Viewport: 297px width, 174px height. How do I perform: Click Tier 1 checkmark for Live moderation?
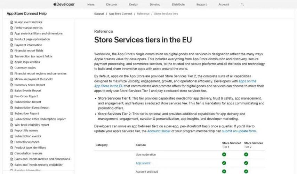(224, 155)
